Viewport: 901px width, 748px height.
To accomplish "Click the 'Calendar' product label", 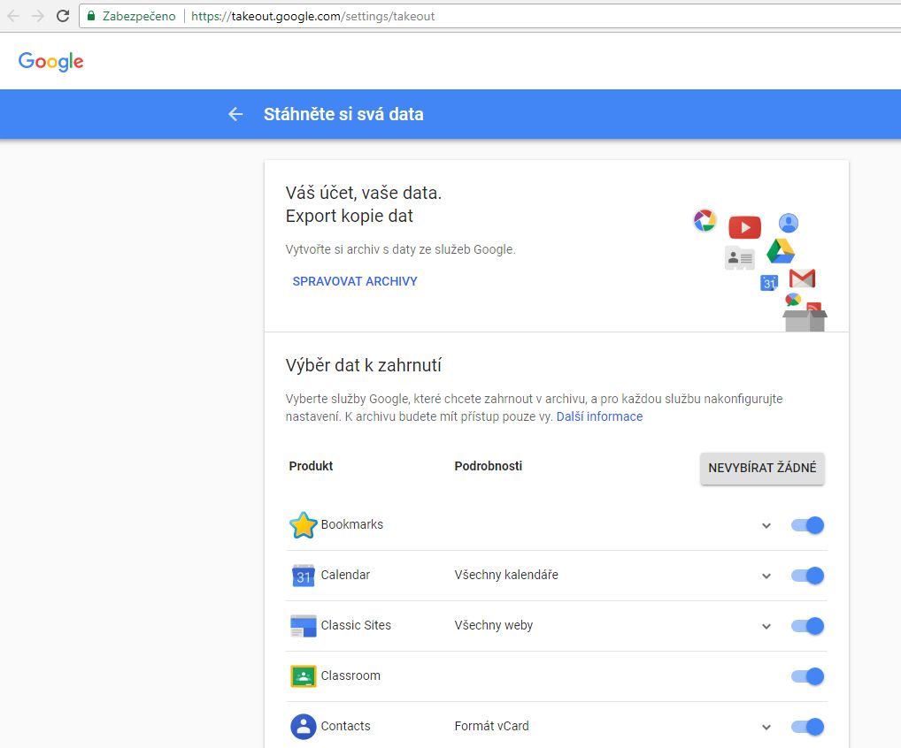I will pos(345,575).
